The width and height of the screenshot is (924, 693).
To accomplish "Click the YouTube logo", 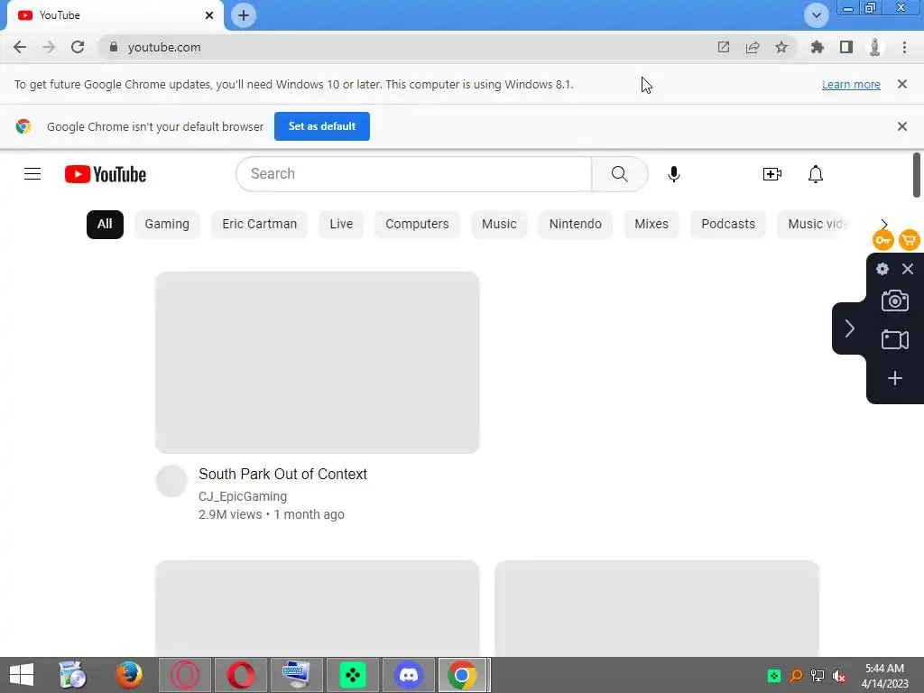I will [x=106, y=174].
